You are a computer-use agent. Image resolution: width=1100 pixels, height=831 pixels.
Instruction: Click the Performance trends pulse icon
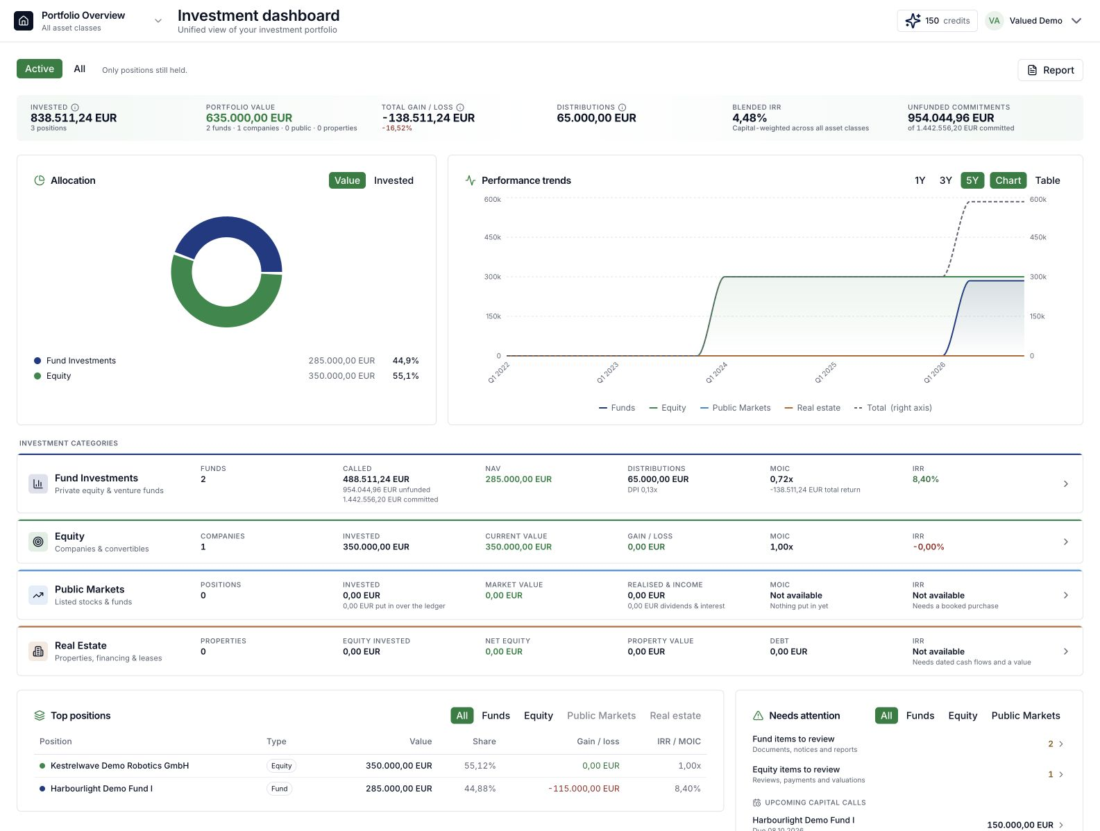tap(471, 180)
